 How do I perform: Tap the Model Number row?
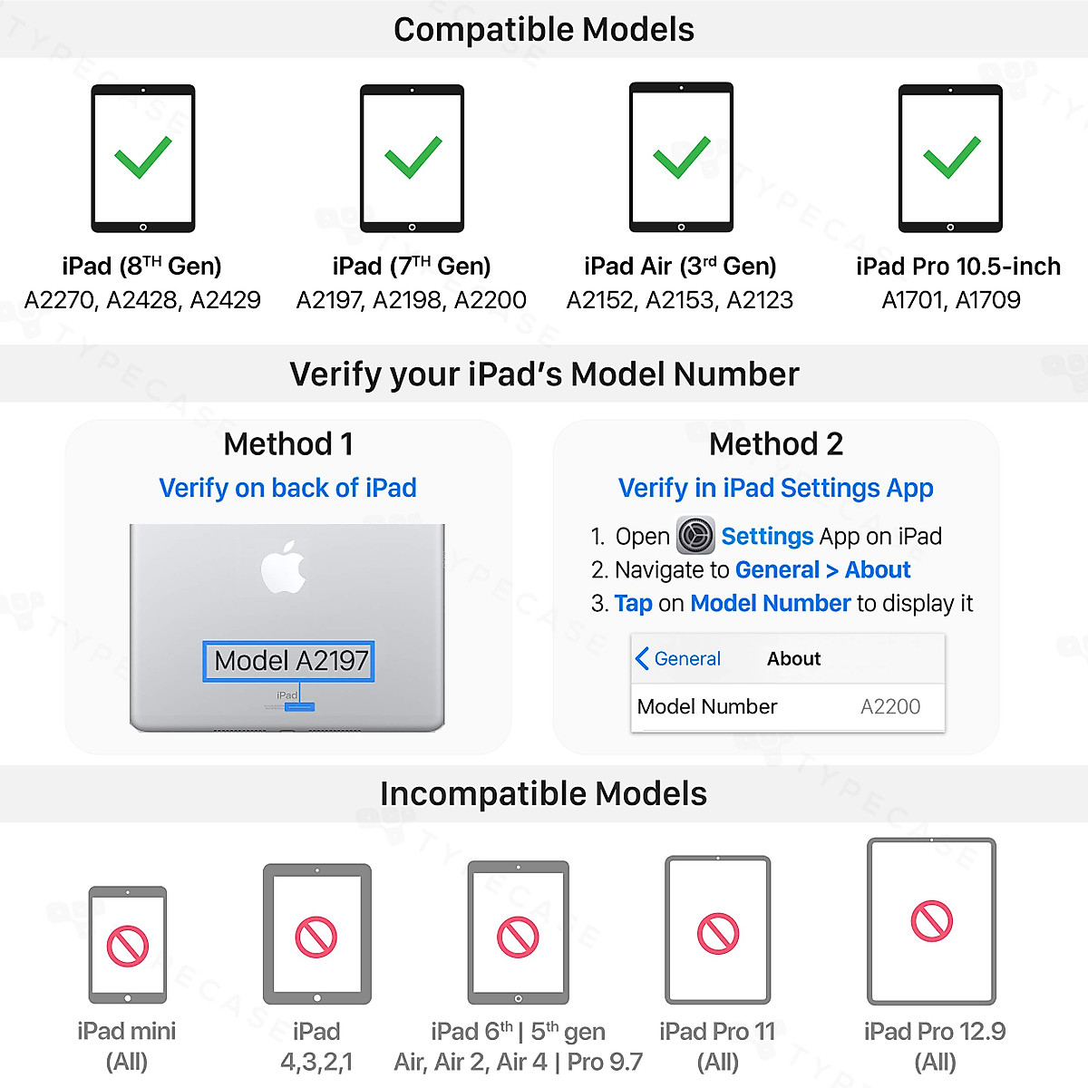coord(787,707)
